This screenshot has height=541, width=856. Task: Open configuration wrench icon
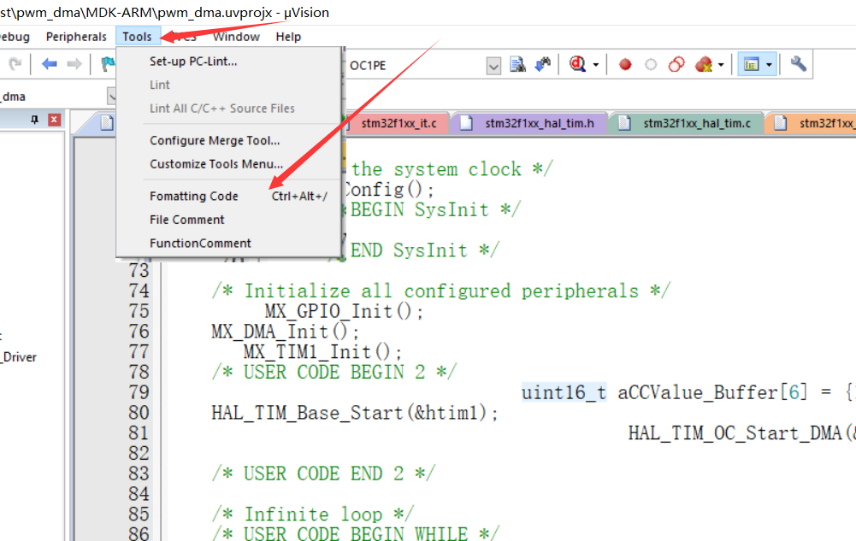click(798, 64)
